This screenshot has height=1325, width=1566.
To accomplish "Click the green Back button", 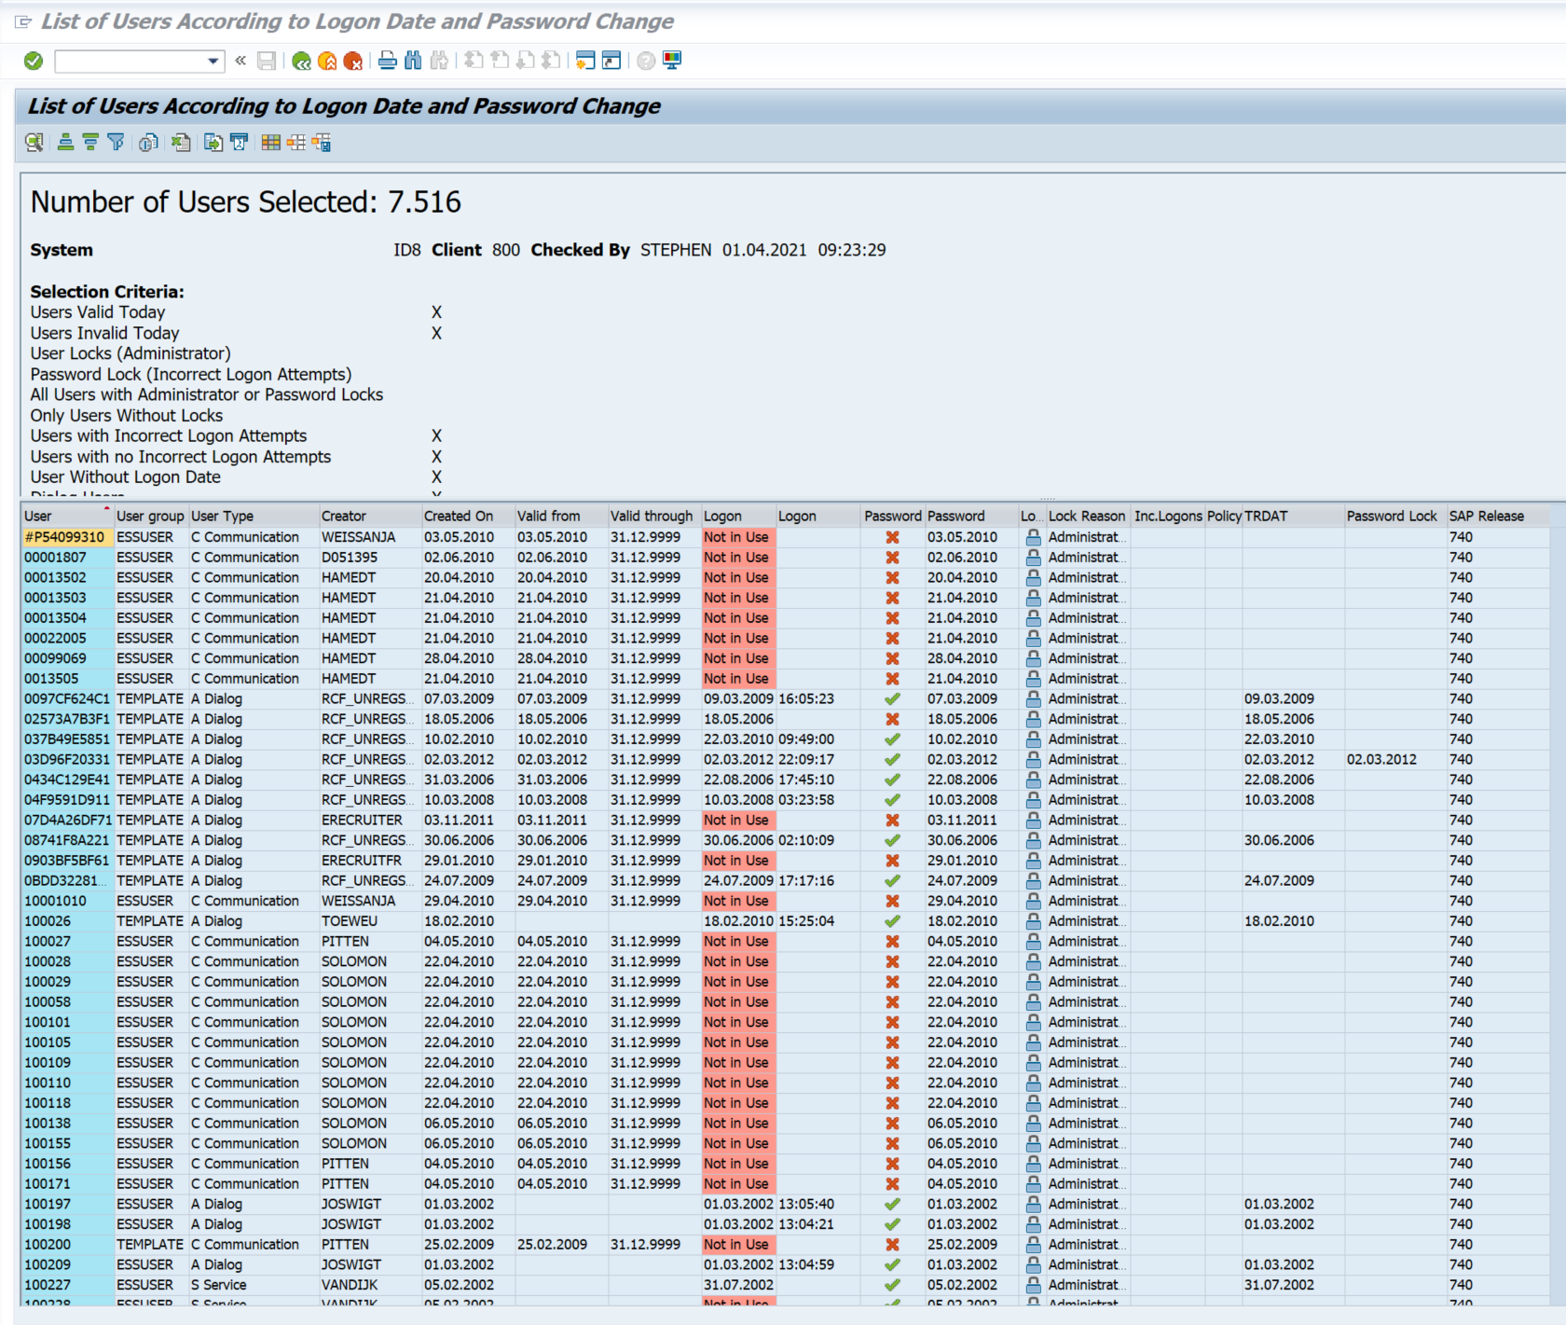I will (301, 62).
